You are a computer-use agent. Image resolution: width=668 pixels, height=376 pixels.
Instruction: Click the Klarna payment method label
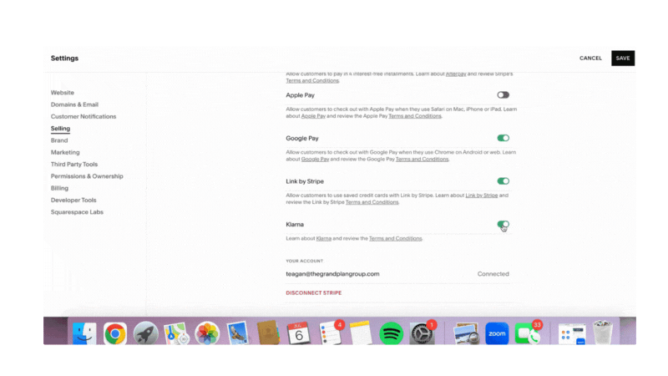coord(295,224)
